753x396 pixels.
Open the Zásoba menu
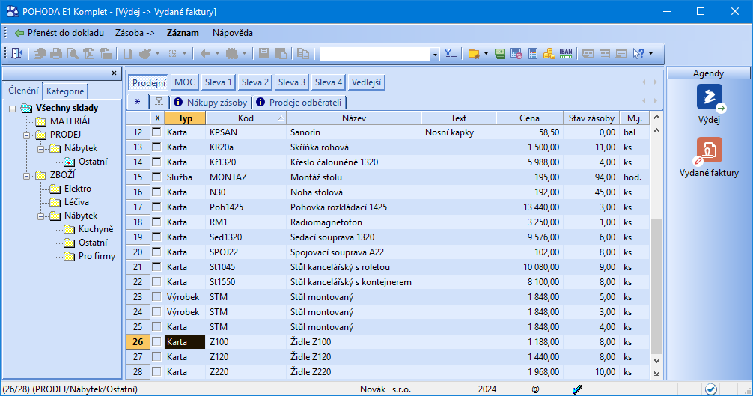click(135, 33)
